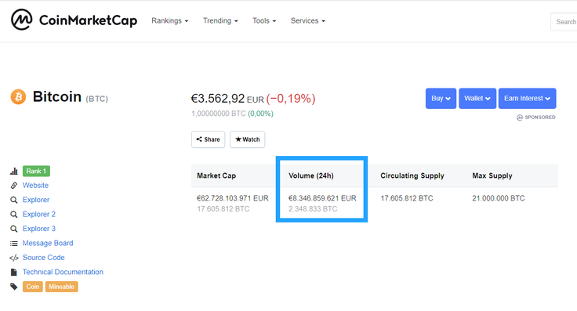Click the Share button
577x311 pixels.
click(208, 139)
